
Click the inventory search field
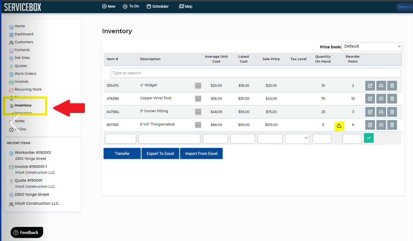(256, 73)
